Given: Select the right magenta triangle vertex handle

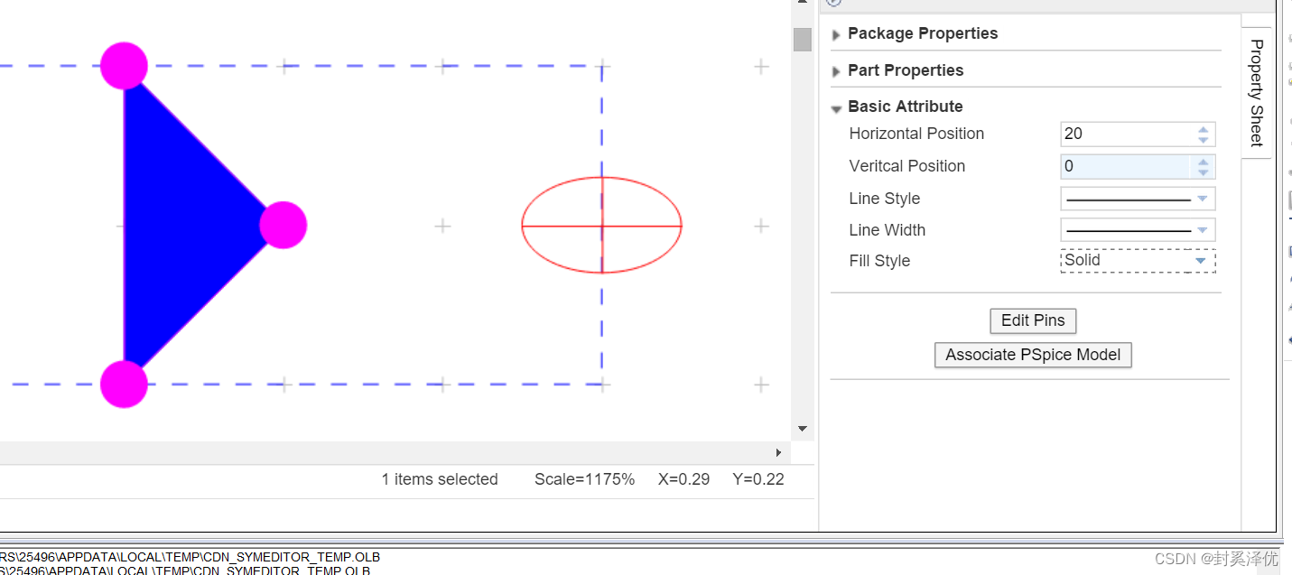Looking at the screenshot, I should tap(283, 226).
